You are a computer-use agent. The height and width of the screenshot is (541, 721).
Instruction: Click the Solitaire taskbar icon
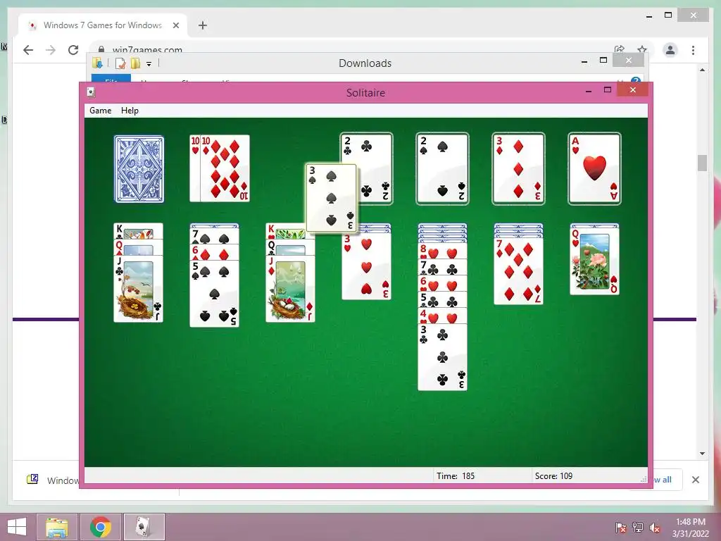pyautogui.click(x=144, y=527)
